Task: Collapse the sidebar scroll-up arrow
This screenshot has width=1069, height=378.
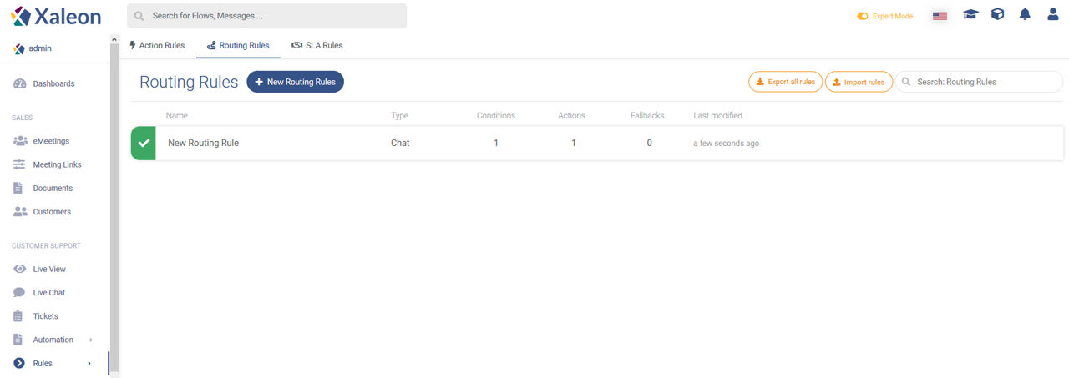Action: coord(114,40)
